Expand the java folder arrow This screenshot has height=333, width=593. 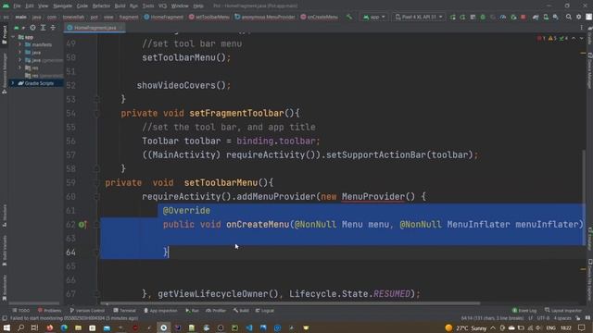click(x=20, y=52)
